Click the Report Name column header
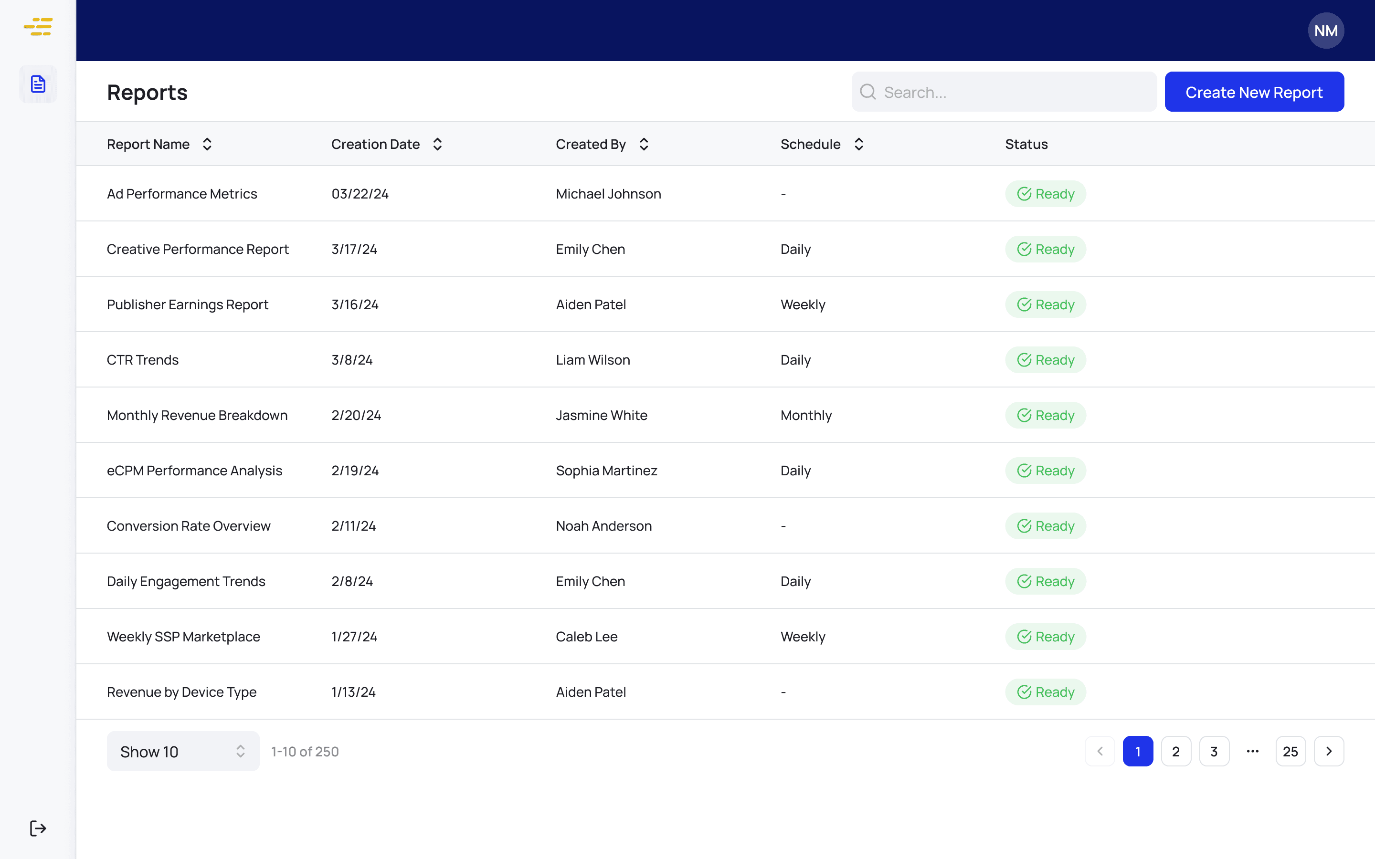Image resolution: width=1375 pixels, height=859 pixels. (148, 144)
